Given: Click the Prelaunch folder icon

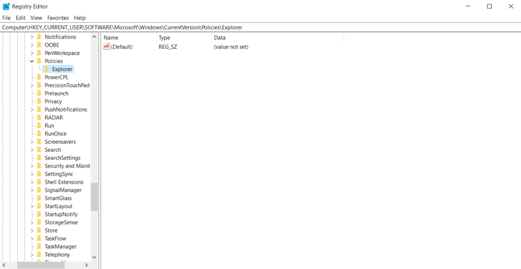Looking at the screenshot, I should 39,93.
